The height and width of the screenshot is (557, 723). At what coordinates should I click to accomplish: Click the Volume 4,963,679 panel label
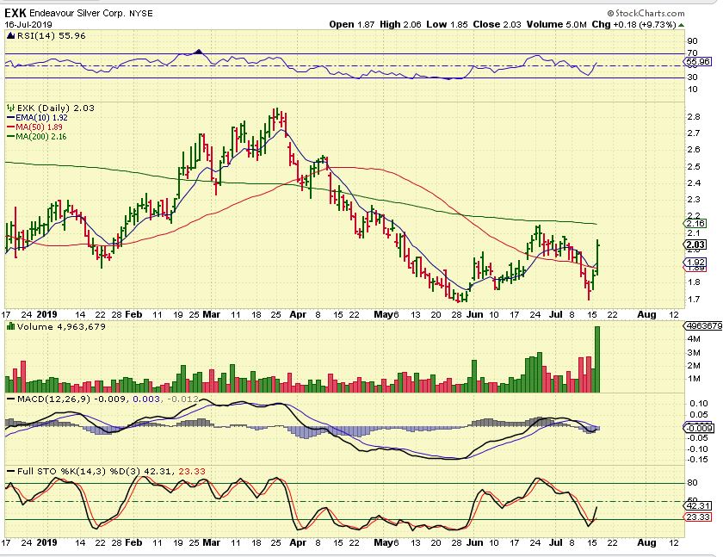click(61, 326)
